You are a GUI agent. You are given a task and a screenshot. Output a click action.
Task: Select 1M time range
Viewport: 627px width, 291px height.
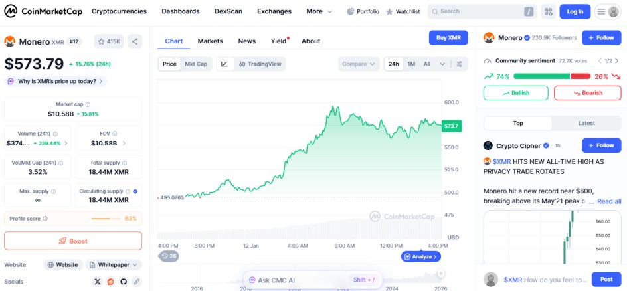411,64
